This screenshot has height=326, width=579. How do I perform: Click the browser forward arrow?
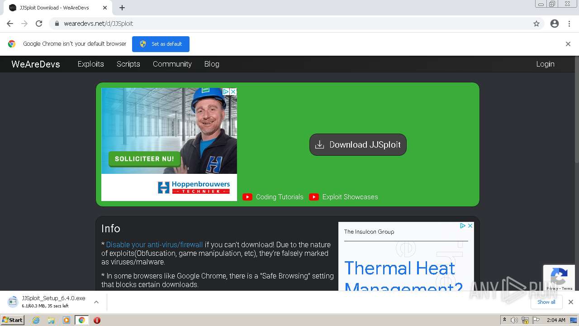(24, 24)
